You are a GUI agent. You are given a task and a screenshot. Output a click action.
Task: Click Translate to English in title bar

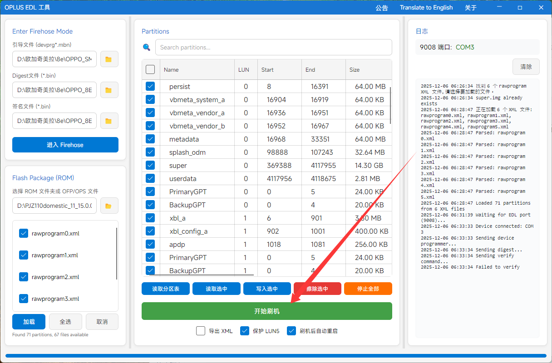click(x=426, y=8)
